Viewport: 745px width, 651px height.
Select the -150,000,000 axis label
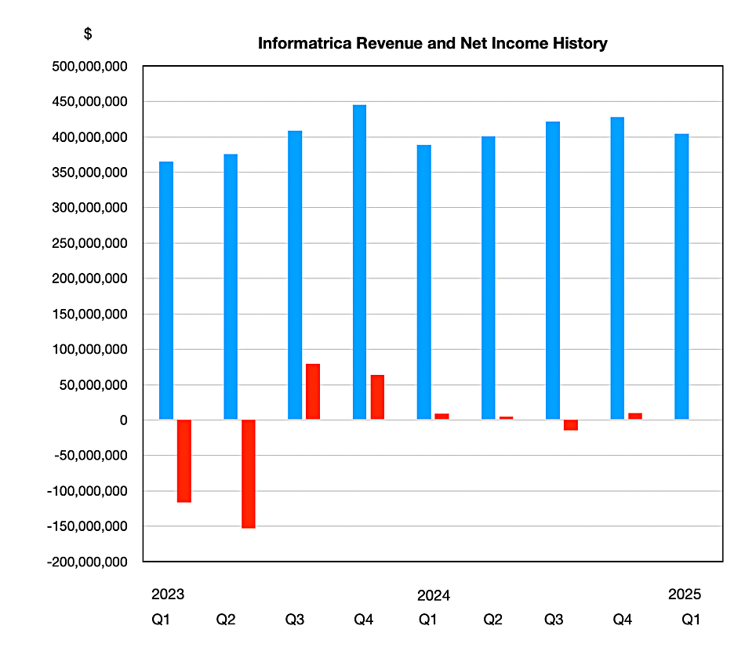pyautogui.click(x=87, y=526)
